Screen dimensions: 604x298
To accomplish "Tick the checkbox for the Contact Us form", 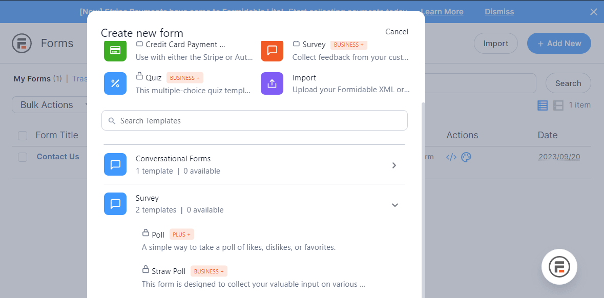I will point(23,157).
